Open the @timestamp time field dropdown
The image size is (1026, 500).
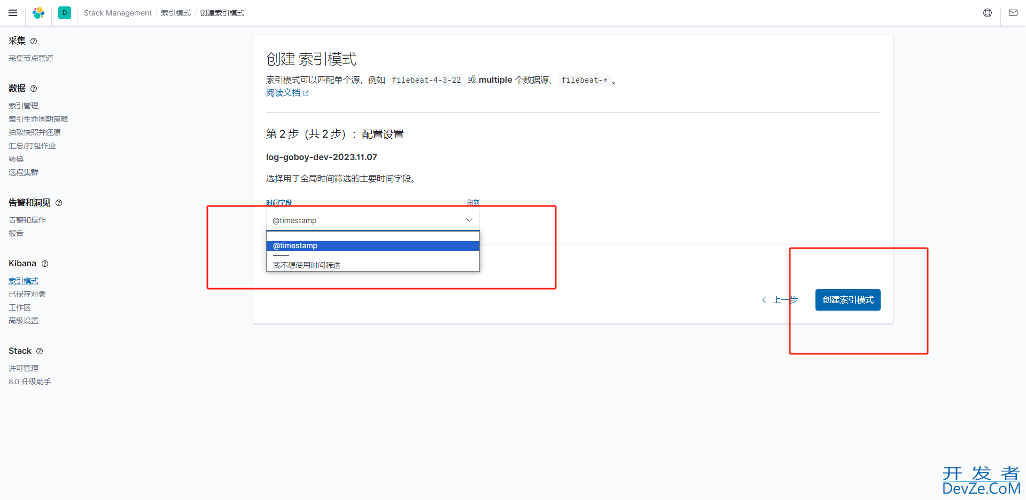point(372,220)
